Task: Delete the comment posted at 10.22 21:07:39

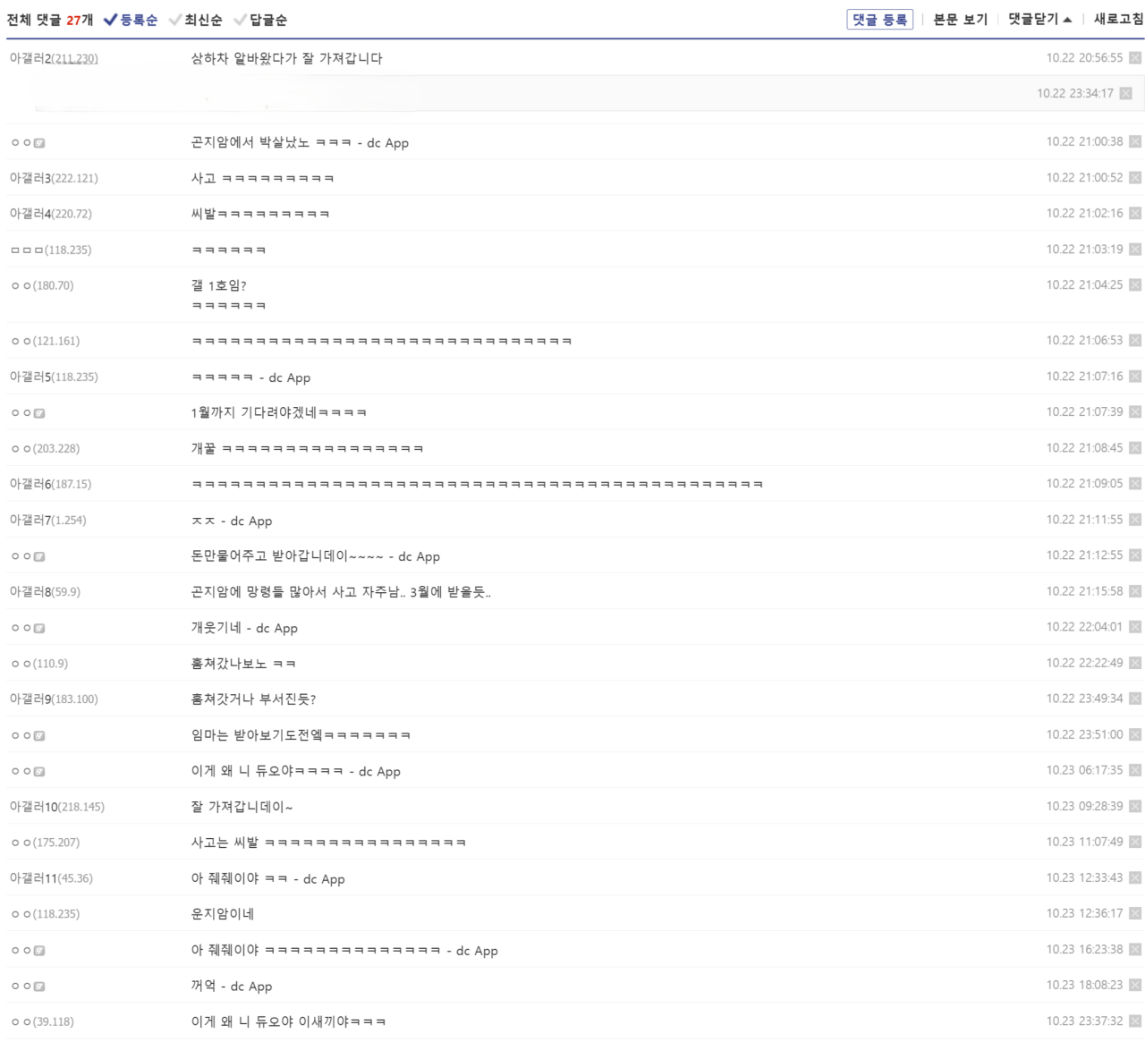Action: tap(1134, 412)
